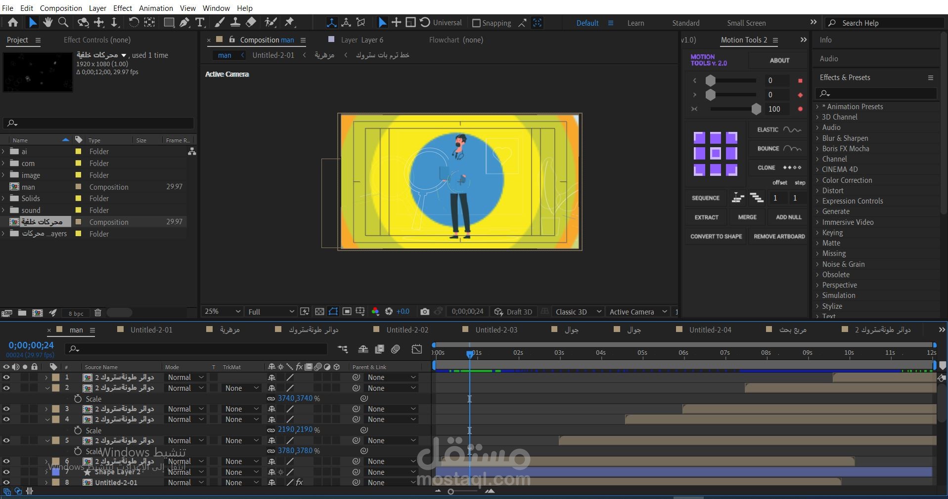Open the Composition menu
948x499 pixels.
(61, 8)
